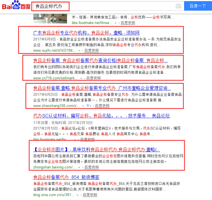View 百度快照 for bbs.foodmate.net/threa result

128,23
